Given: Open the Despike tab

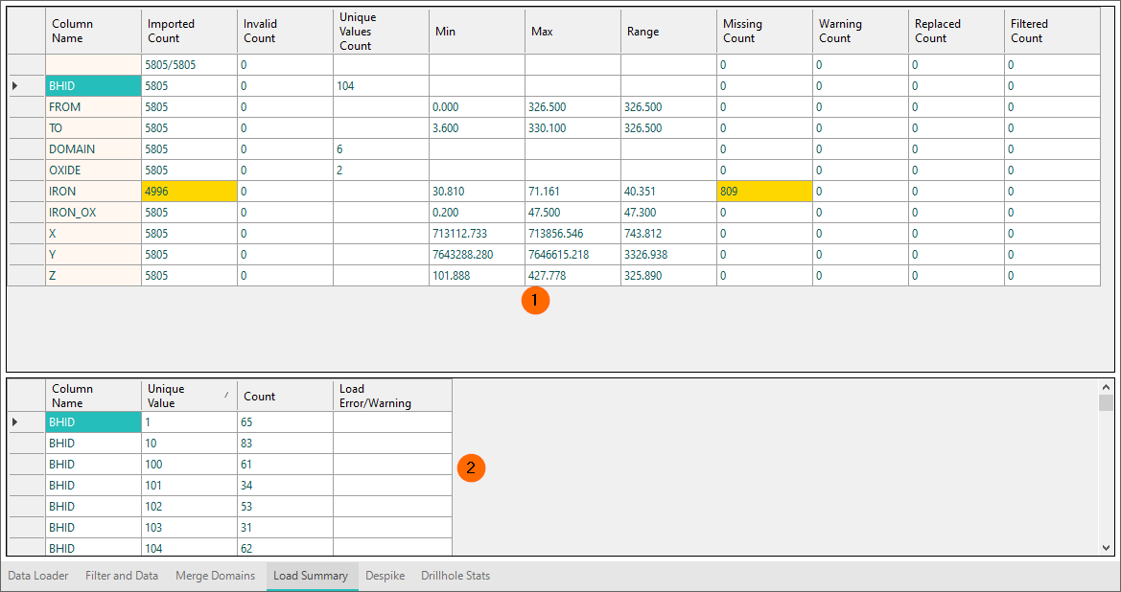Looking at the screenshot, I should pyautogui.click(x=385, y=576).
